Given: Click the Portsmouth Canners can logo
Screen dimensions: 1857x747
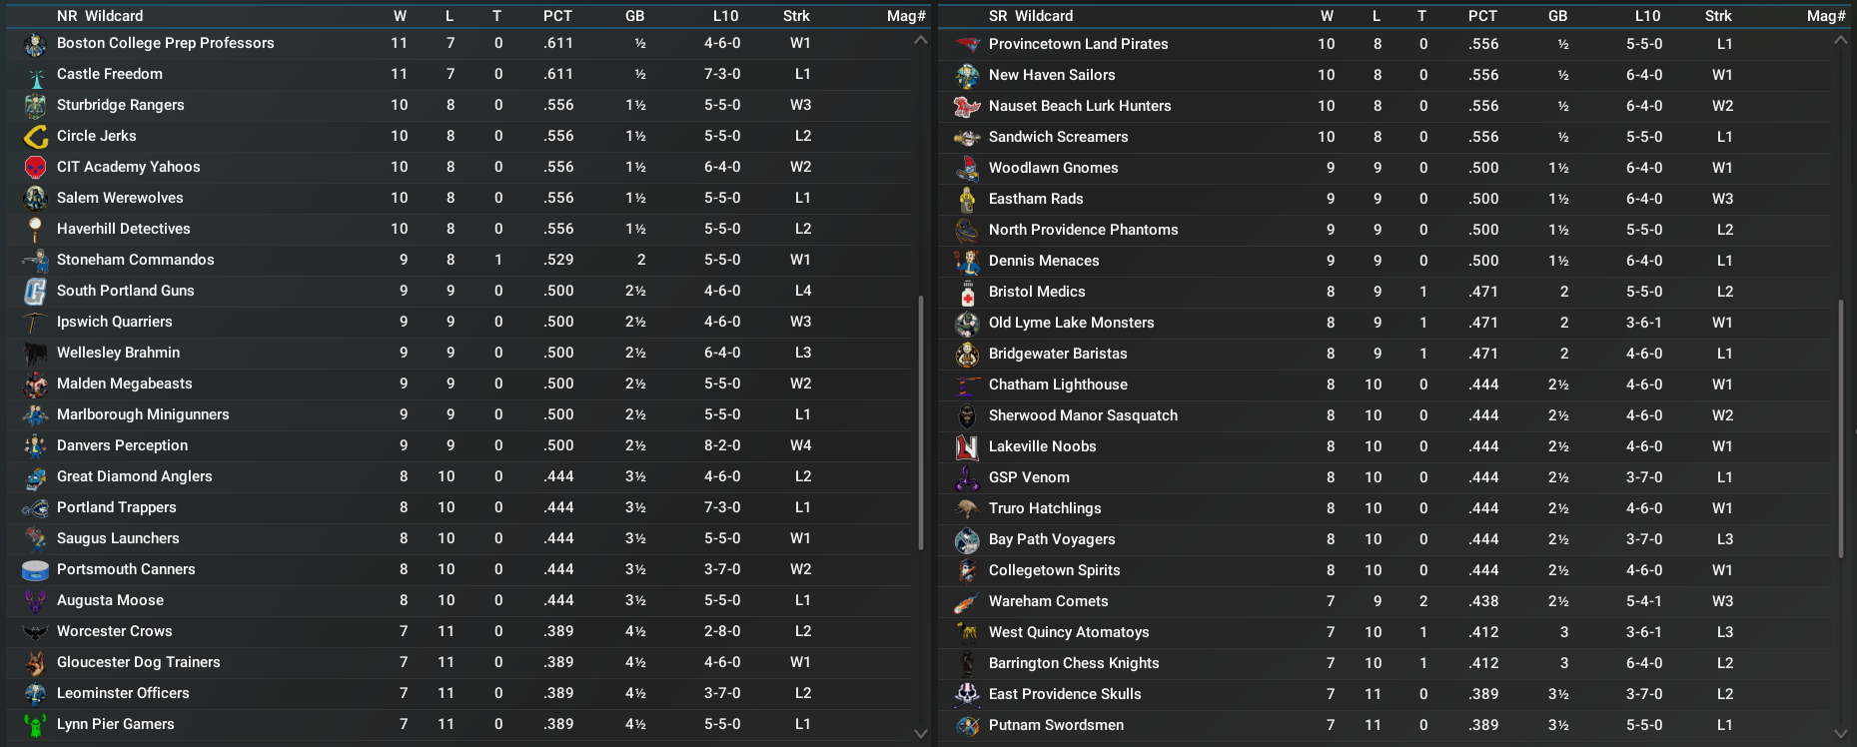Looking at the screenshot, I should (x=35, y=570).
